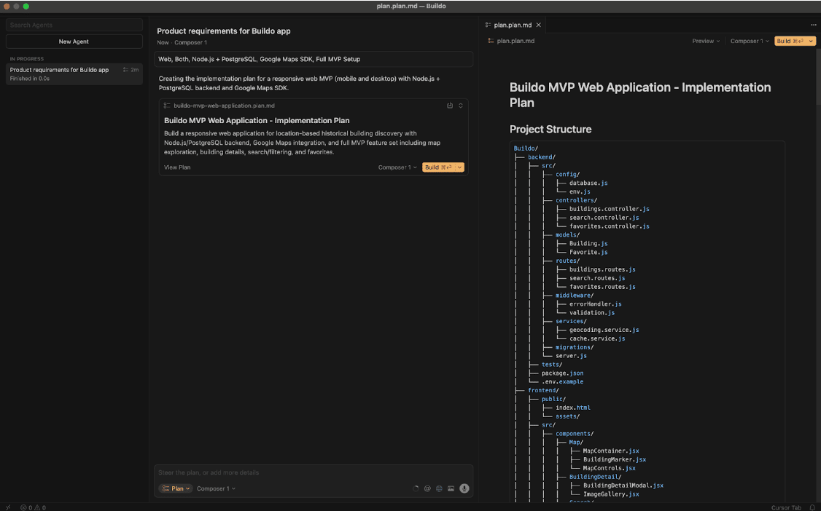Image resolution: width=821 pixels, height=511 pixels.
Task: Click the warnings count icon in status bar
Action: pos(37,507)
